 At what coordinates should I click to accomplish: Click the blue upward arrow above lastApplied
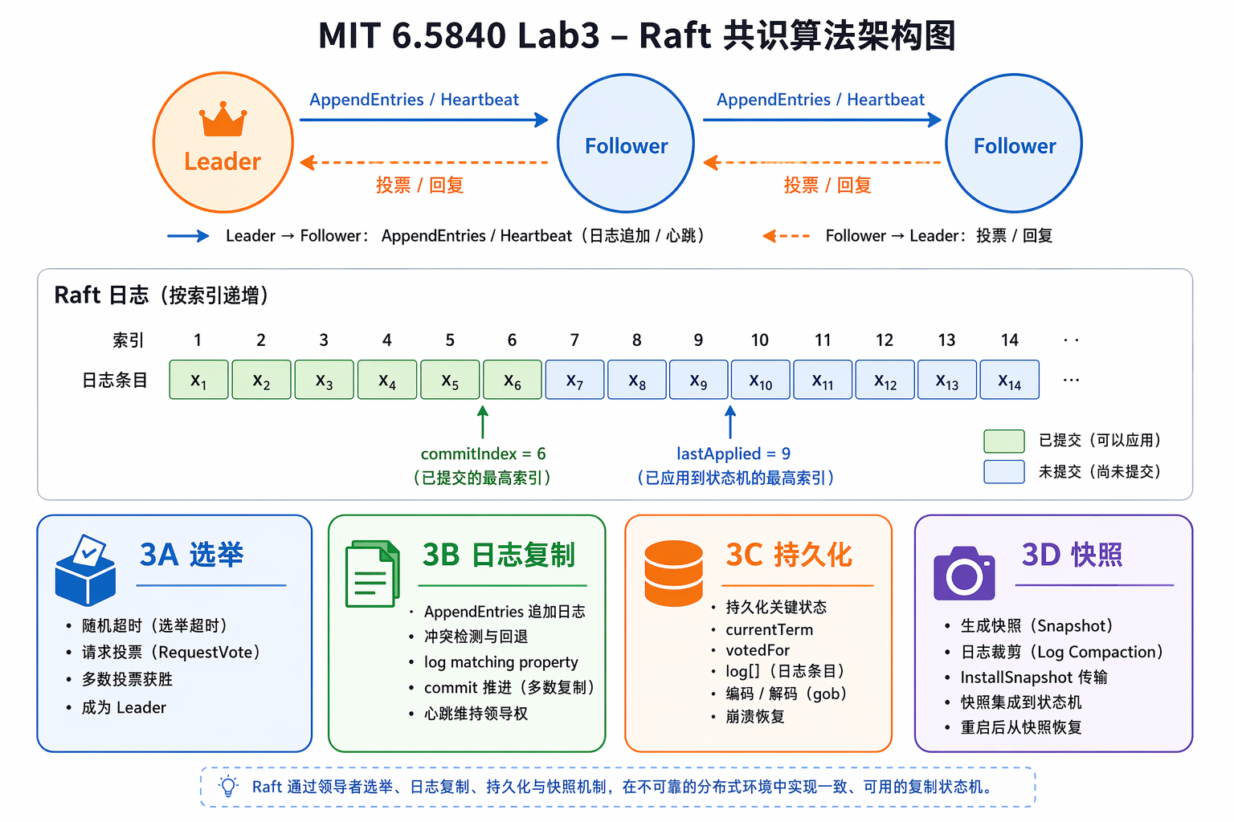pyautogui.click(x=730, y=422)
